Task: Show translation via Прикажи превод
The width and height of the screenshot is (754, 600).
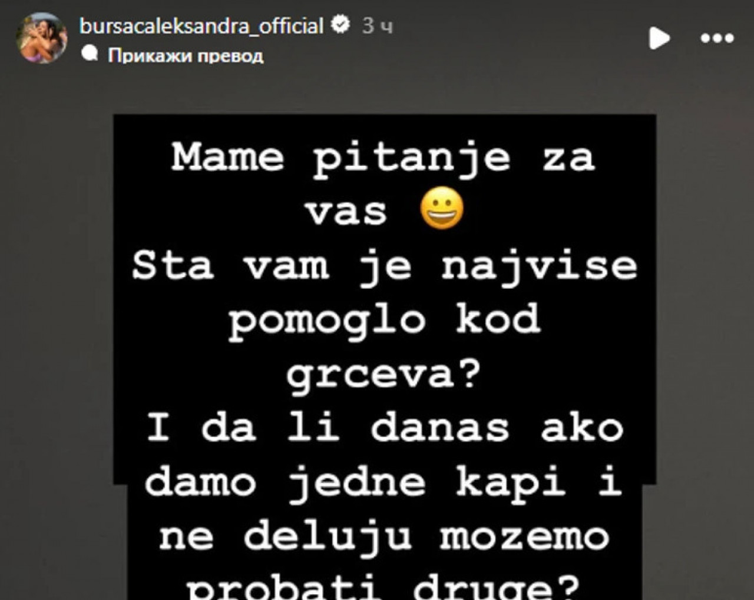Action: (186, 55)
